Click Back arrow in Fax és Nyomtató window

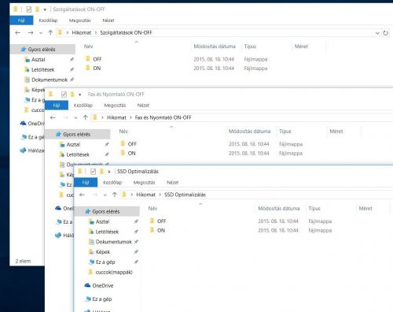pos(53,117)
